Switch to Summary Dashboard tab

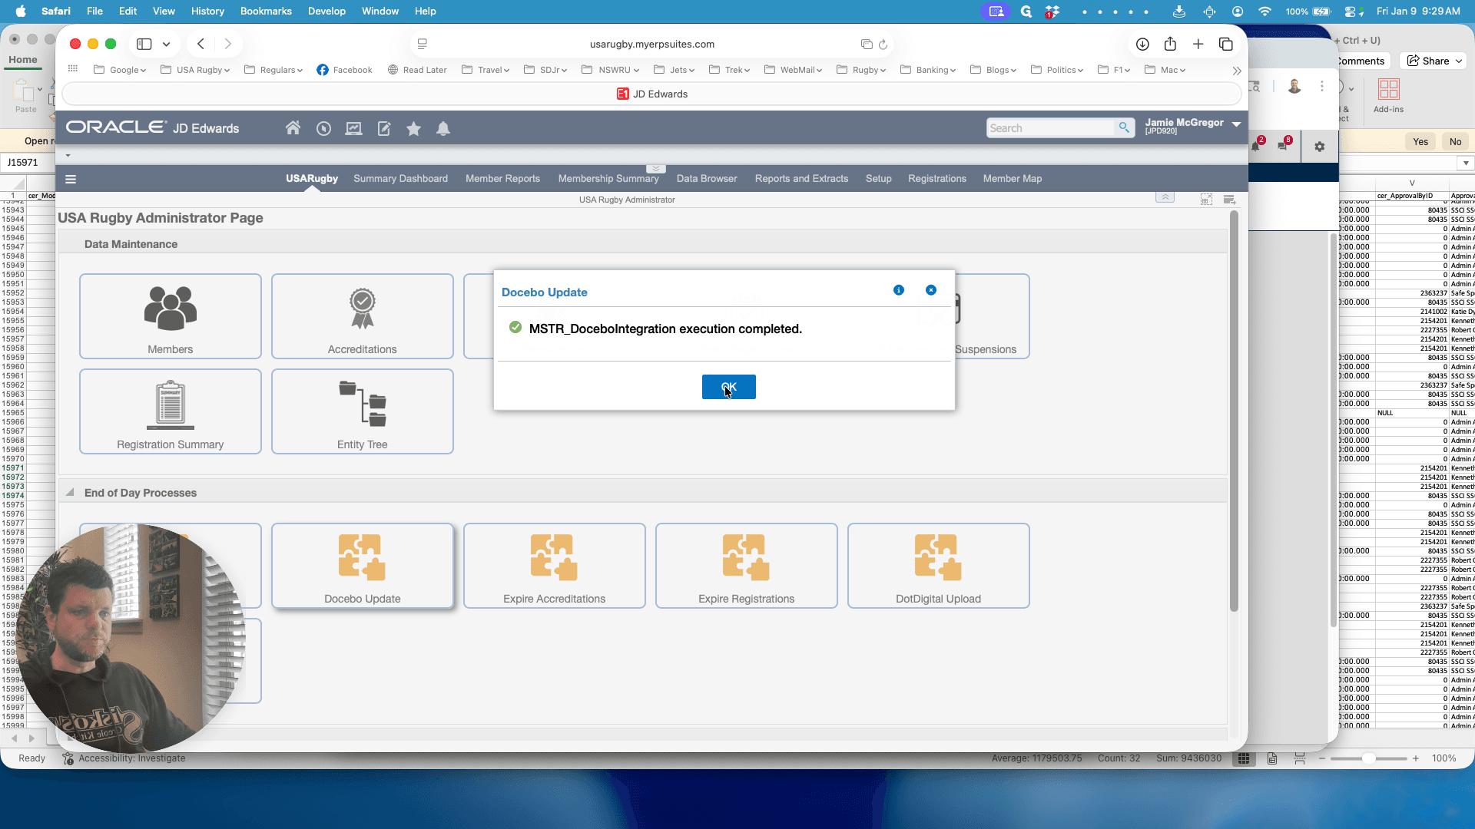click(x=400, y=179)
